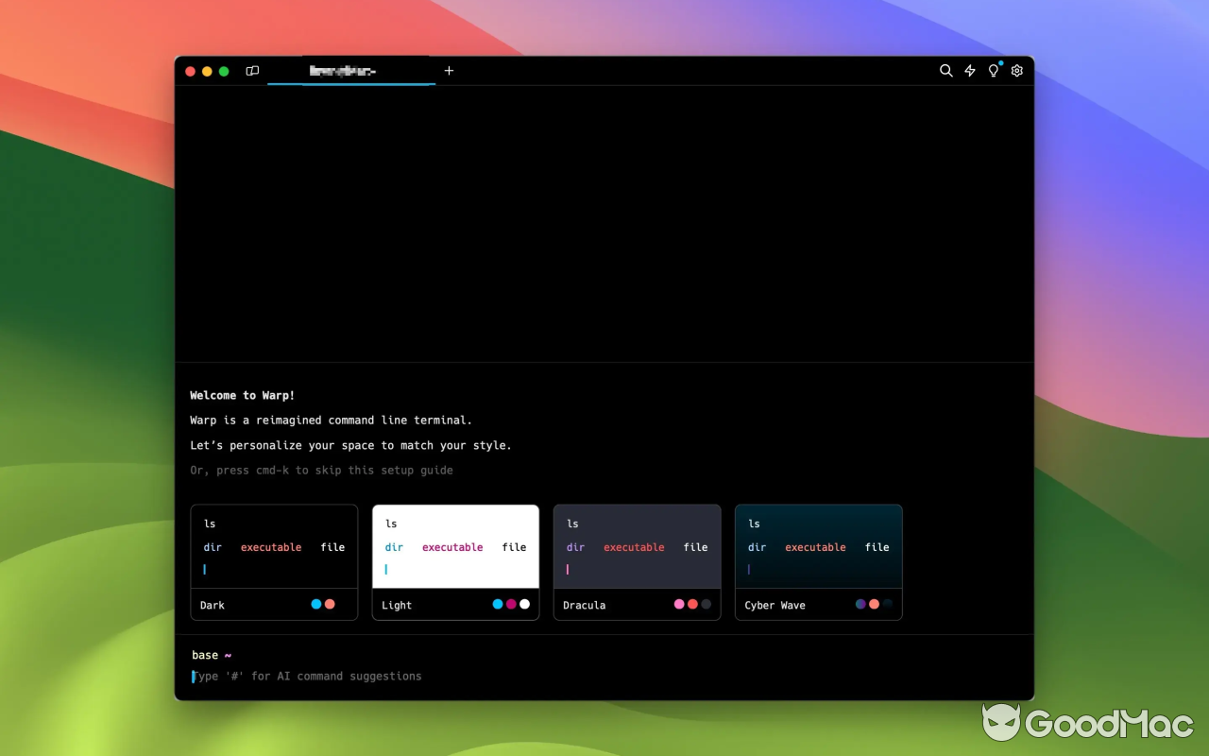Viewport: 1209px width, 756px height.
Task: Click the magenta swatch in Light theme
Action: tap(511, 604)
